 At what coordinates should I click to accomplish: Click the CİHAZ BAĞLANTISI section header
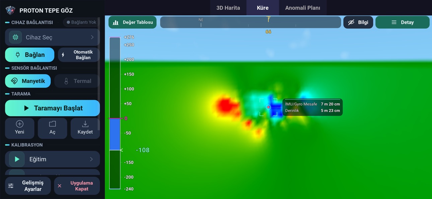[32, 22]
